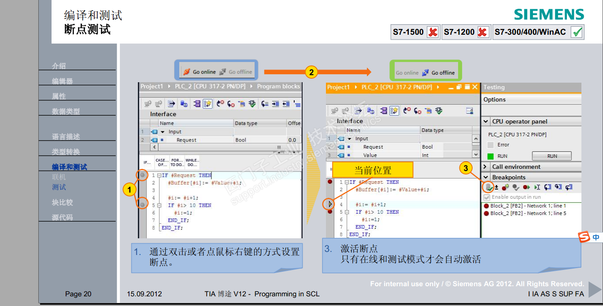The height and width of the screenshot is (306, 603).
Task: Click Program blocks in left breadcrumb
Action: [x=278, y=87]
